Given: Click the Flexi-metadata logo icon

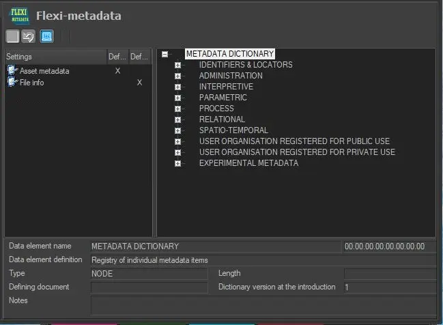Looking at the screenshot, I should (20, 15).
